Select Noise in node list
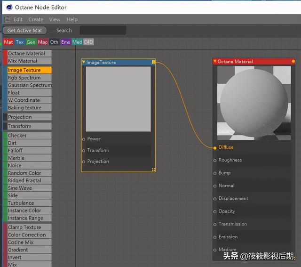This screenshot has width=301, height=267. click(29, 165)
